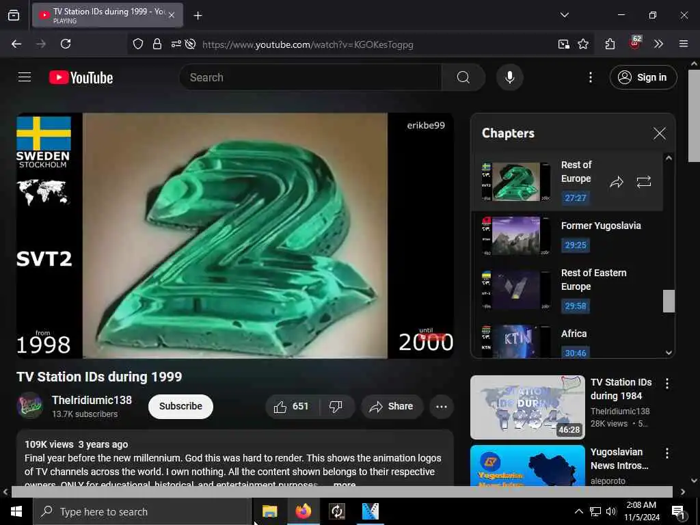Jump to the 29:58 timestamp
The height and width of the screenshot is (525, 700).
[575, 306]
